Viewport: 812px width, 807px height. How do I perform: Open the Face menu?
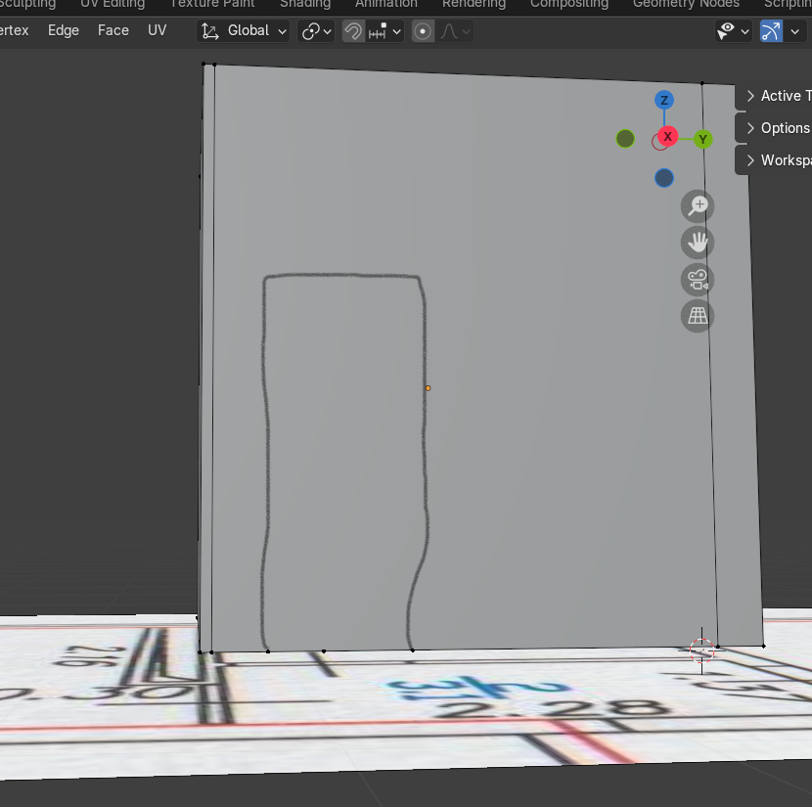pos(113,30)
